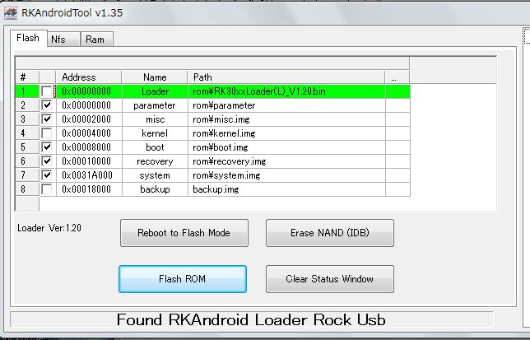Select the rom¥recovery.img path cell
Image resolution: width=530 pixels, height=340 pixels.
[286, 161]
